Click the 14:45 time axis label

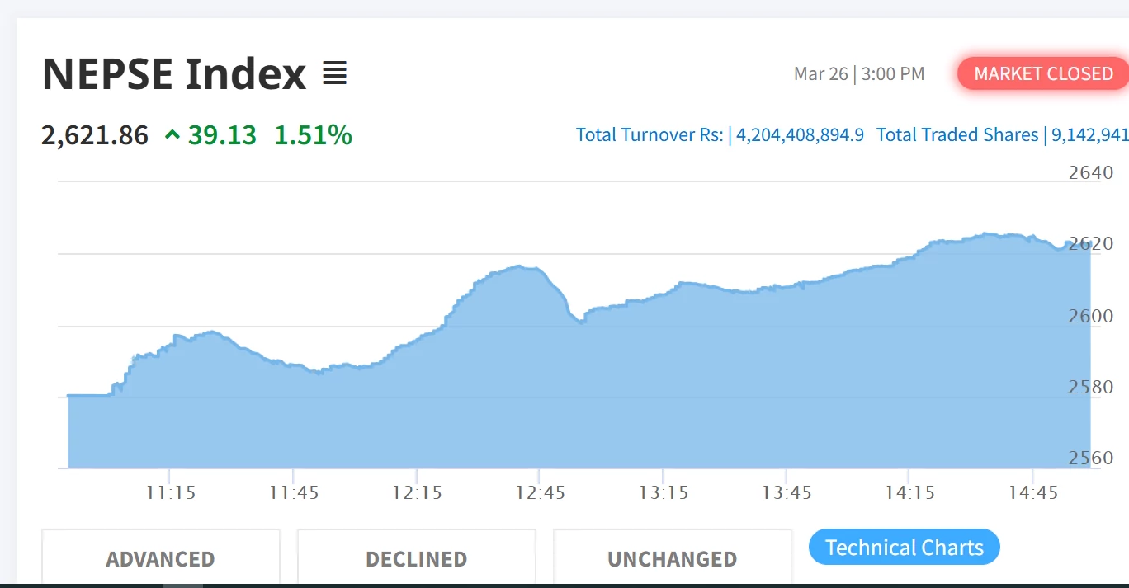(1032, 492)
